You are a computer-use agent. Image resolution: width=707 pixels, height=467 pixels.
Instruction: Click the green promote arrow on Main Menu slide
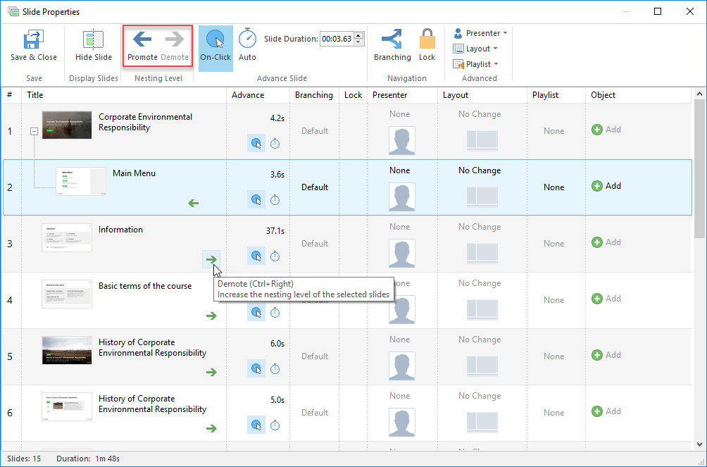[x=194, y=204]
